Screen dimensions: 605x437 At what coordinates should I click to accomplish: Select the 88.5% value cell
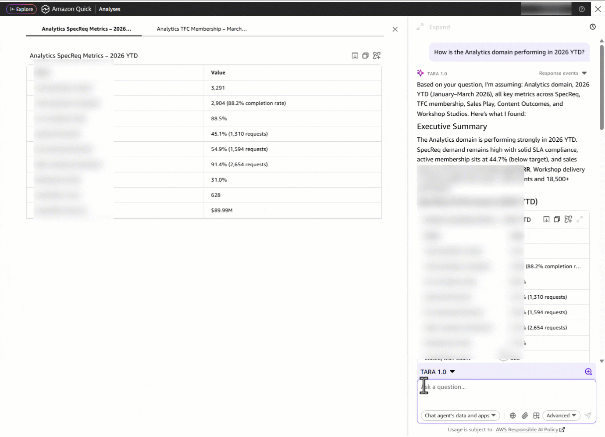click(x=292, y=119)
